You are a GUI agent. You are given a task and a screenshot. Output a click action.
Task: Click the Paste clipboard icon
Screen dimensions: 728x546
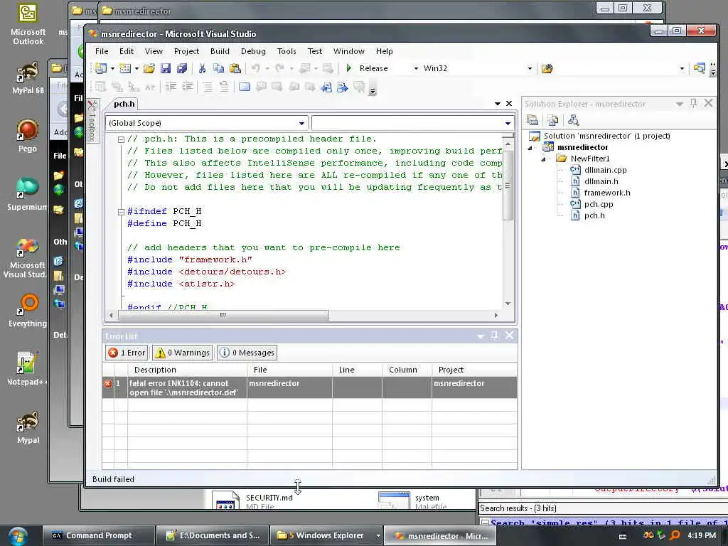[235, 68]
